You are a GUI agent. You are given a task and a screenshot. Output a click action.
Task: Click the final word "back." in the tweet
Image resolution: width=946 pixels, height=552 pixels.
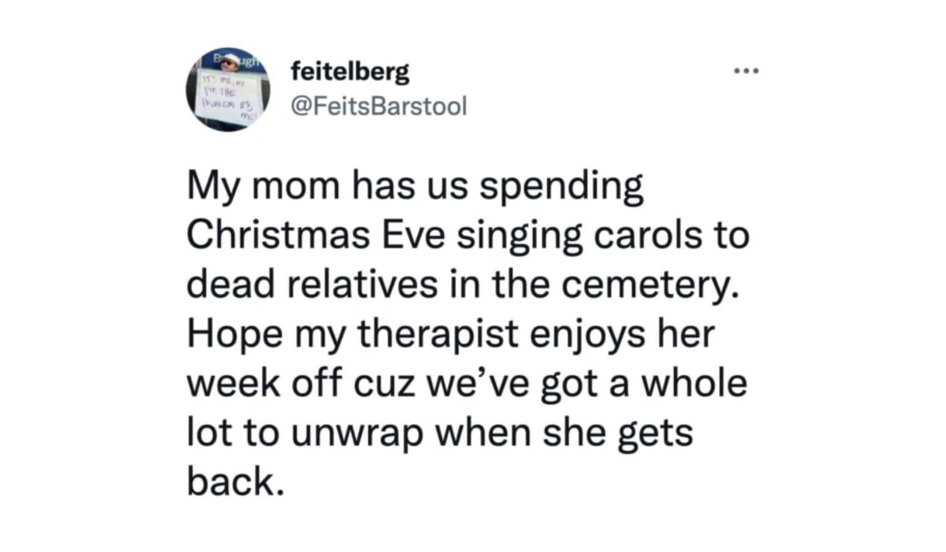235,482
